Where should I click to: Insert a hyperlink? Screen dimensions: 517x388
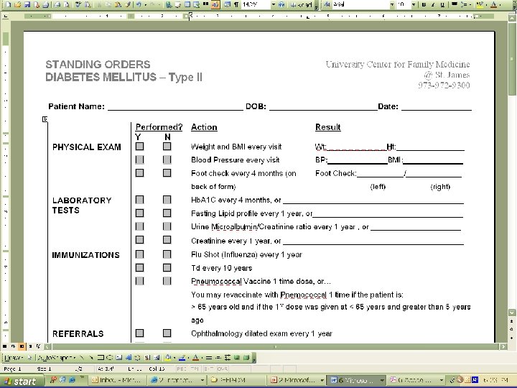coord(169,4)
